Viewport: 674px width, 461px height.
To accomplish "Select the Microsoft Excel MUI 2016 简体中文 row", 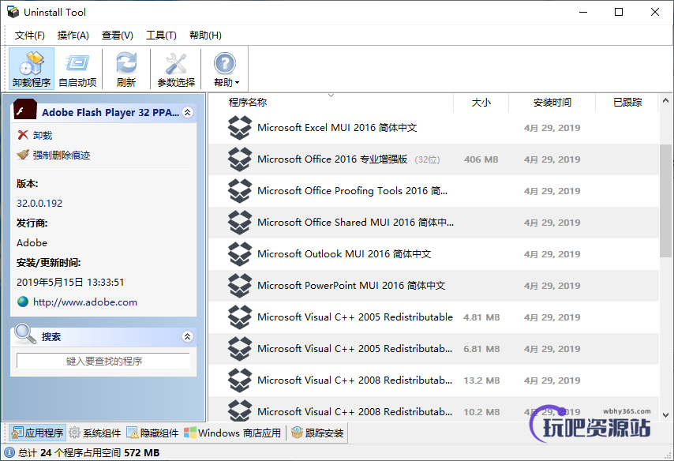I will coord(434,128).
